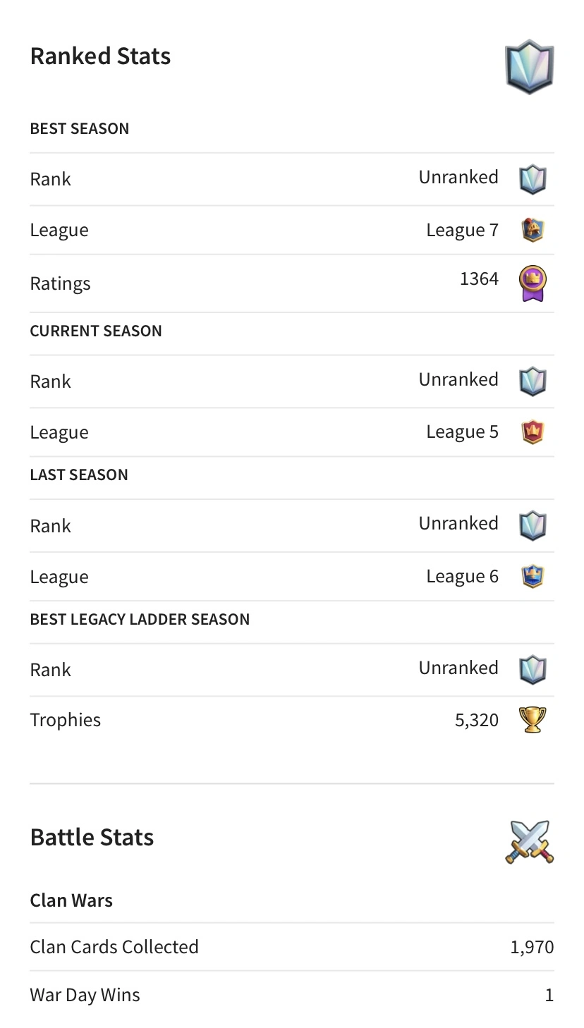The image size is (584, 1028).
Task: Click the Best Legacy Ladder Season header
Action: 140,619
